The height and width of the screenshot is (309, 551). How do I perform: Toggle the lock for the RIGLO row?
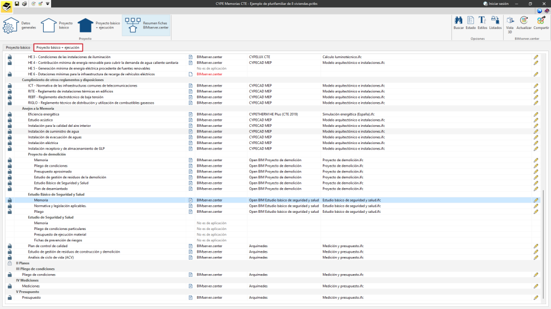[10, 103]
